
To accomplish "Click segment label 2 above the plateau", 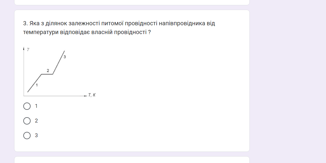I will coord(48,71).
